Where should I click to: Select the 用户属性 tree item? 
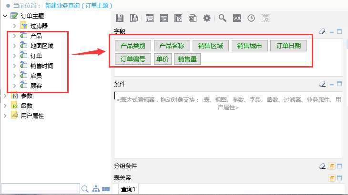(32, 116)
